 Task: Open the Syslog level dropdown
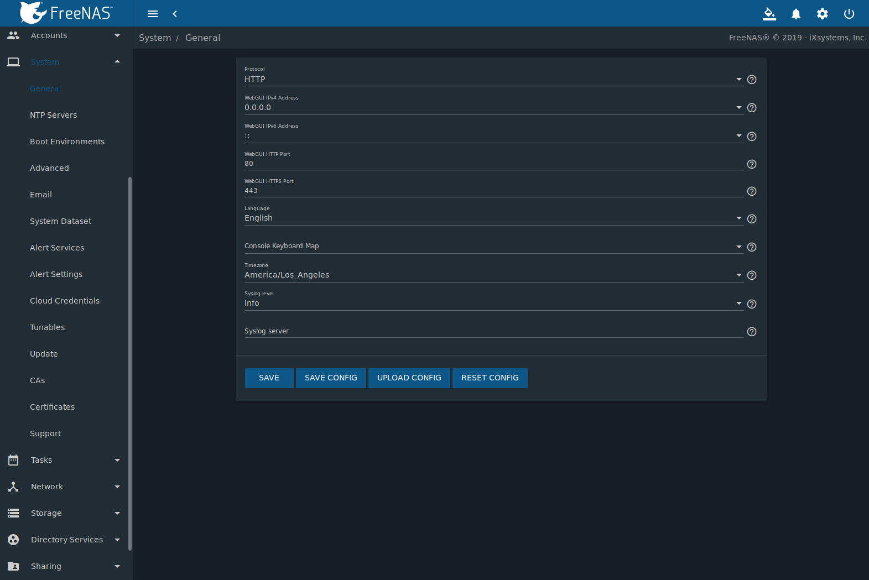click(x=494, y=303)
